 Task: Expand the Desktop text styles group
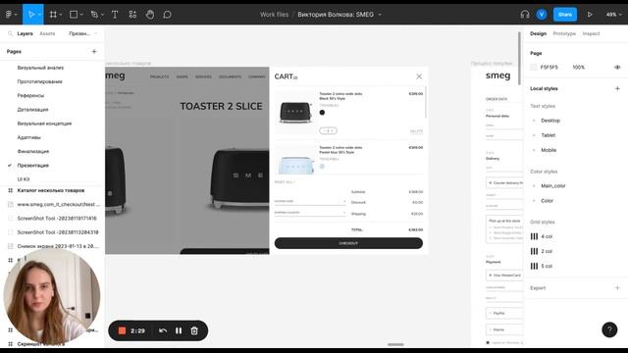click(534, 121)
